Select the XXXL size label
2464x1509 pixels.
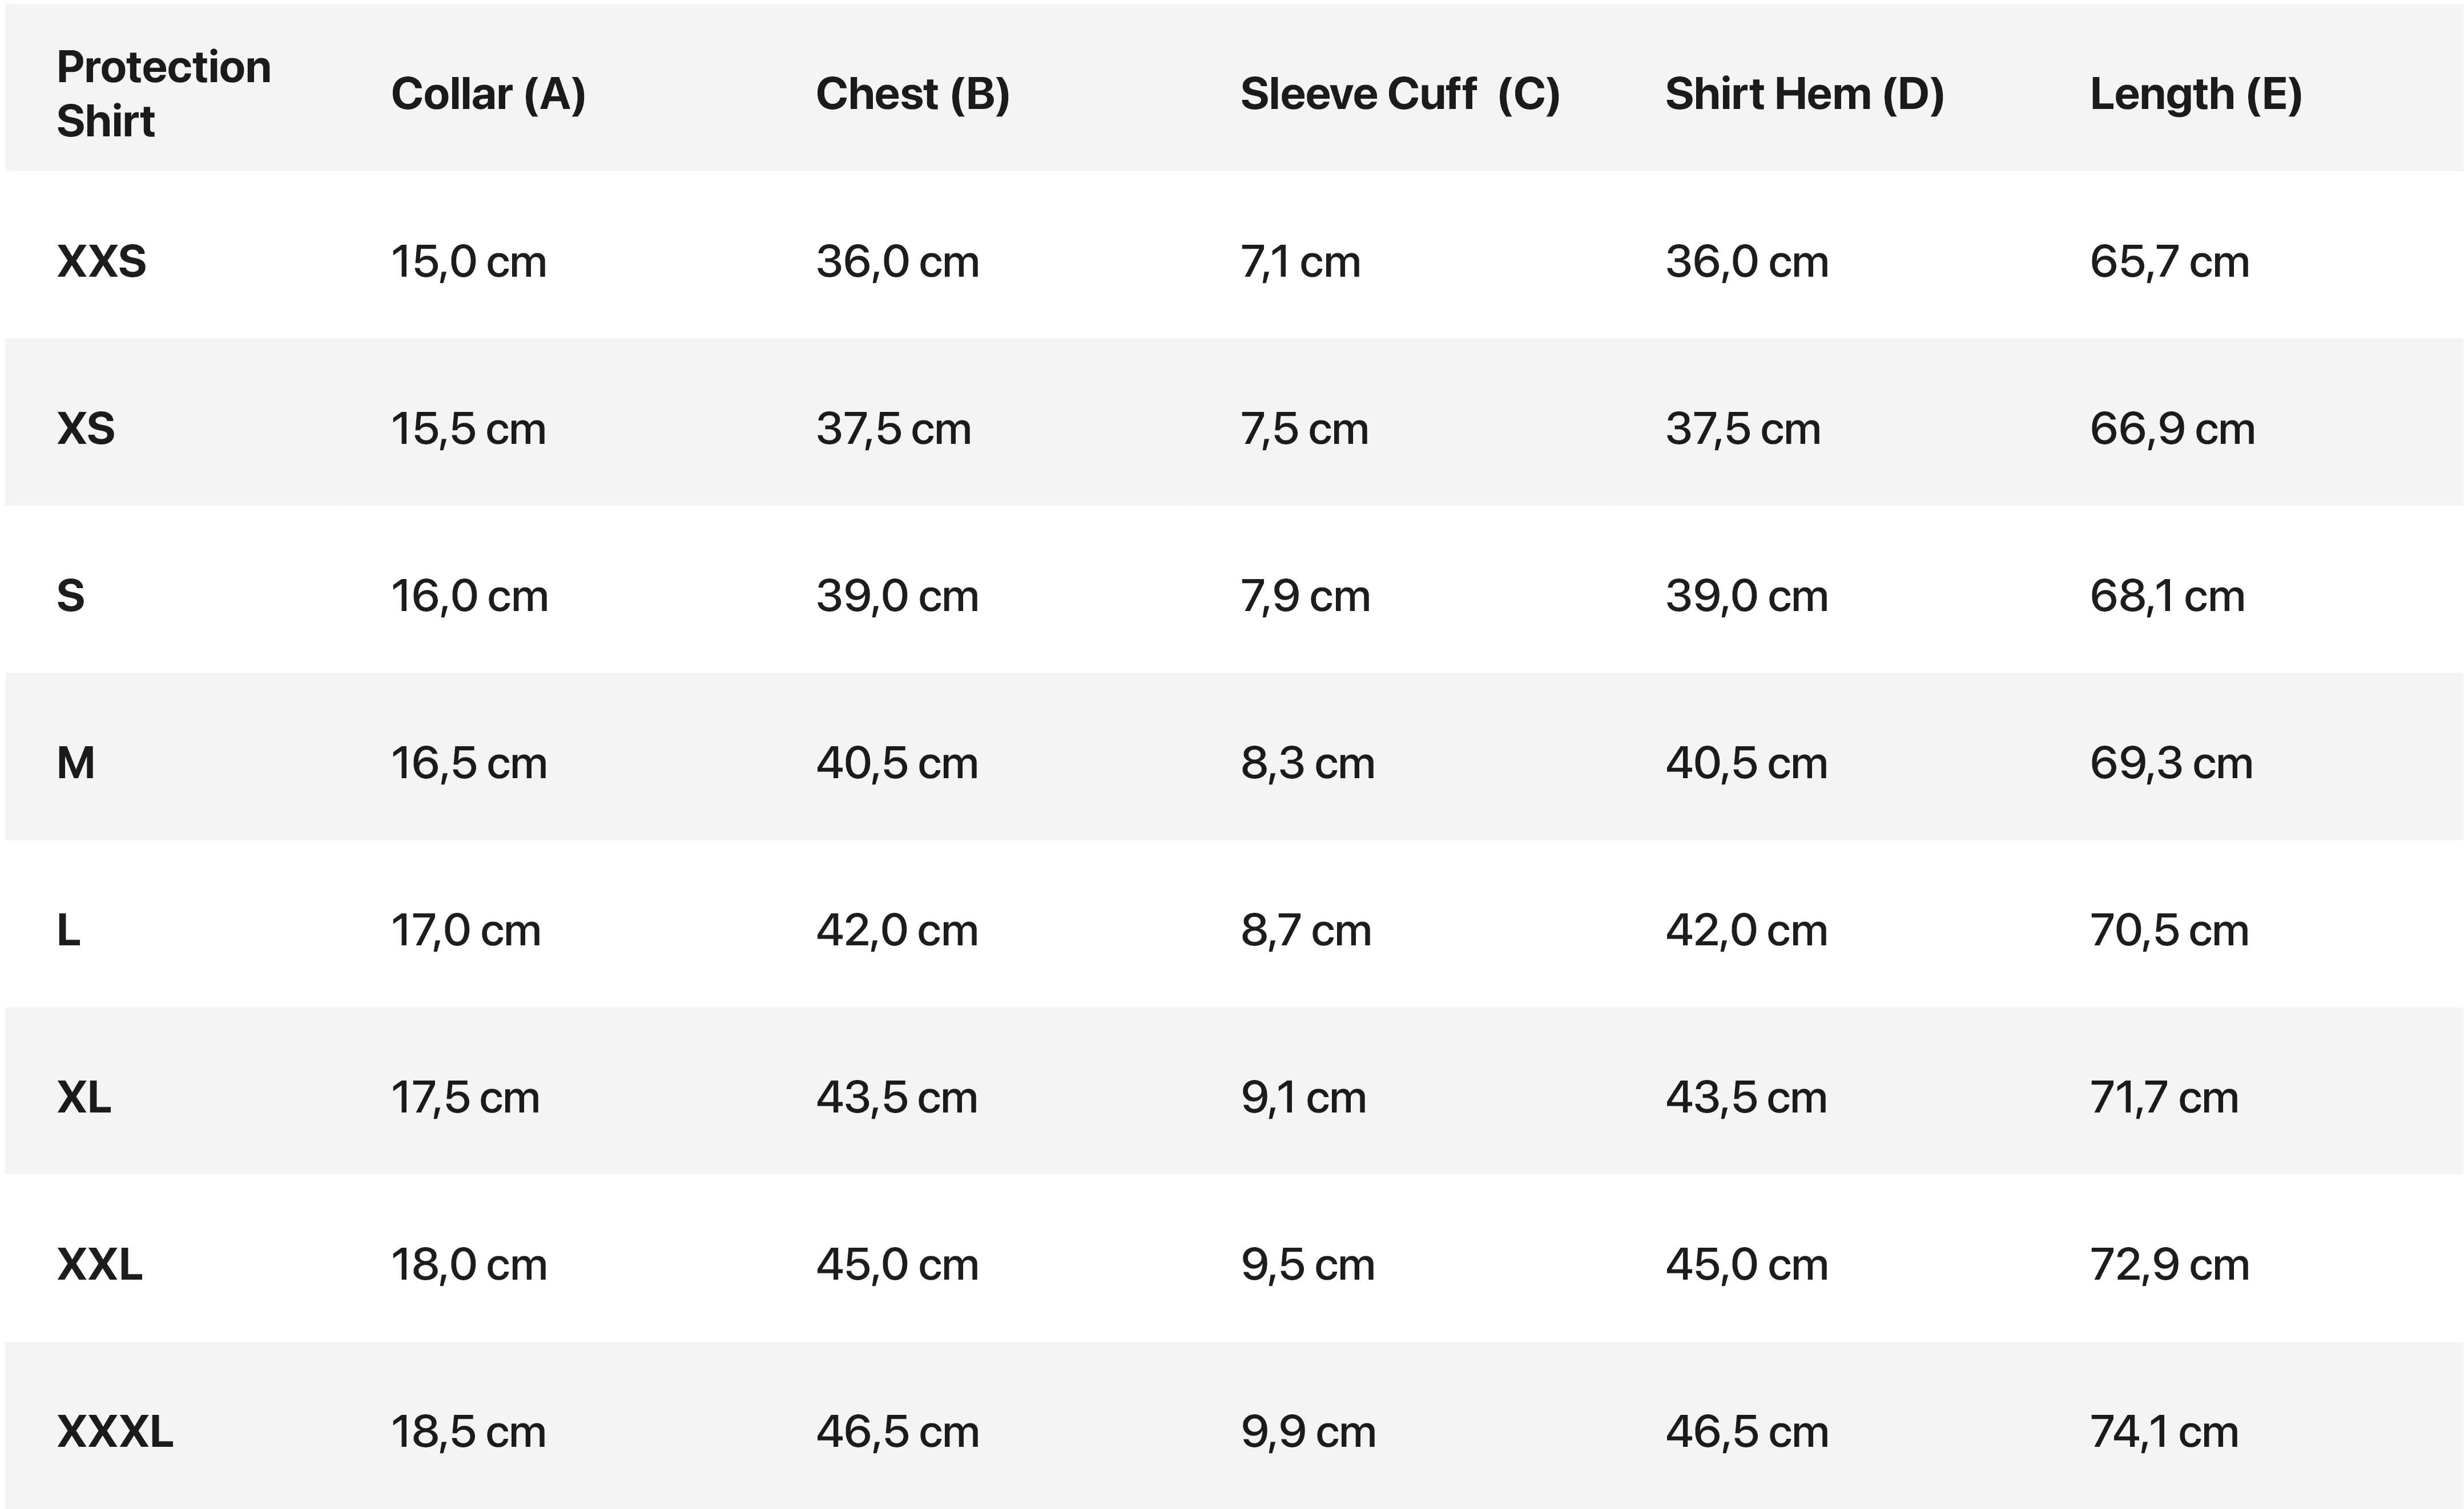(115, 1432)
